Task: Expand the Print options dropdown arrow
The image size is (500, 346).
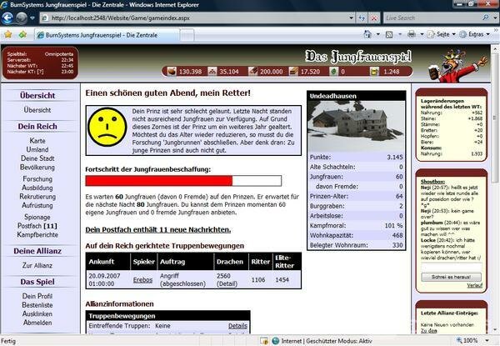Action: tap(422, 34)
